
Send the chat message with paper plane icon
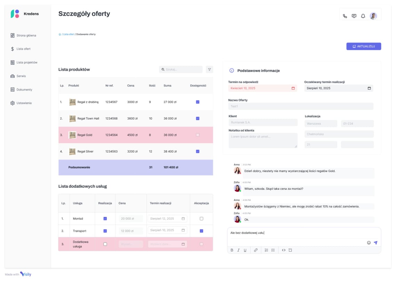click(x=375, y=243)
